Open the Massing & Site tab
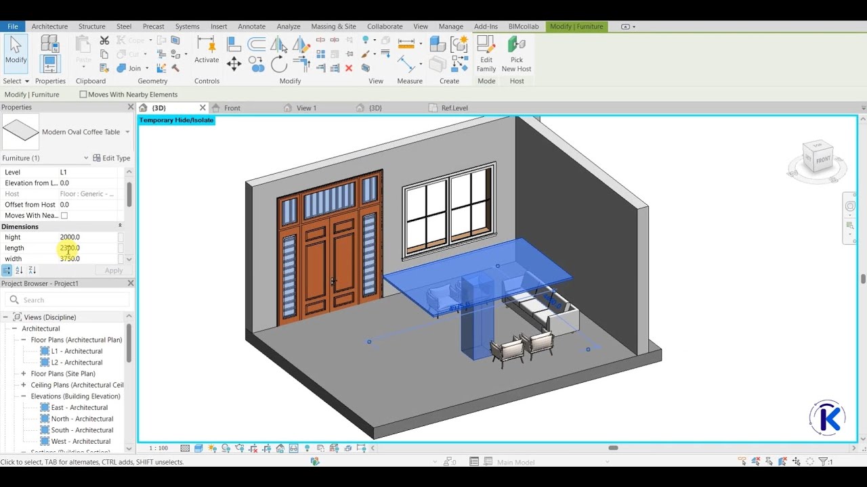The image size is (867, 487). 333,26
